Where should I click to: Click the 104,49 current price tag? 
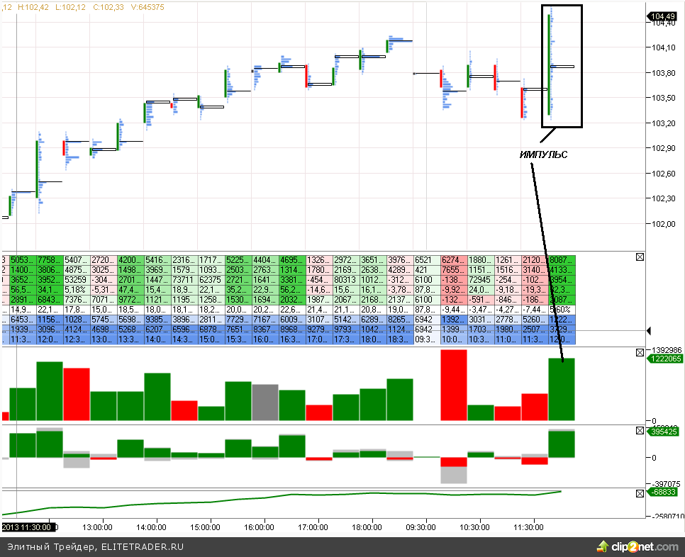(x=662, y=16)
